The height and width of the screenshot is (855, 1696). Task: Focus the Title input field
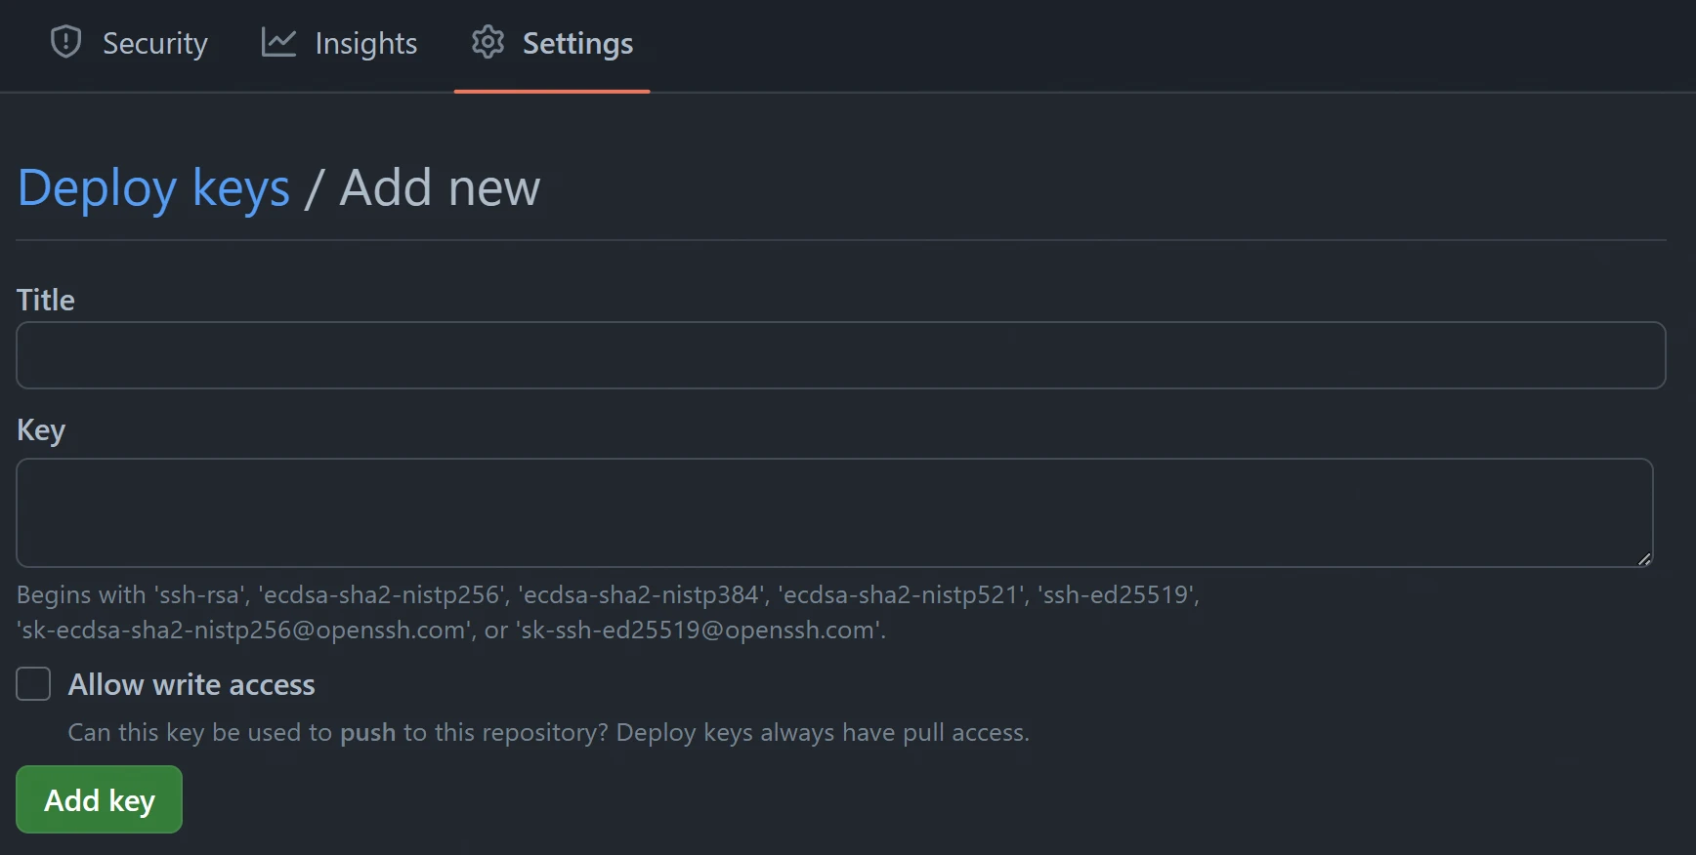[840, 355]
